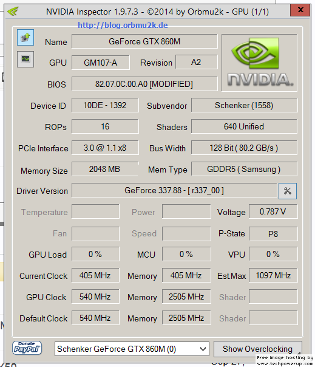
Task: Click the screenshot upload camera icon
Action: click(25, 38)
